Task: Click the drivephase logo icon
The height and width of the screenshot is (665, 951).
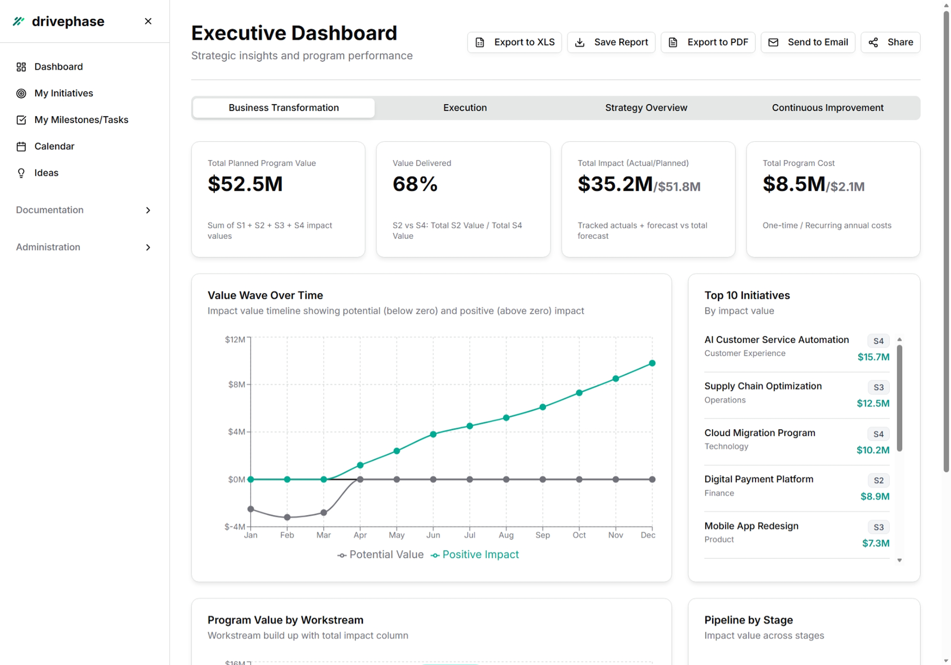Action: (18, 21)
